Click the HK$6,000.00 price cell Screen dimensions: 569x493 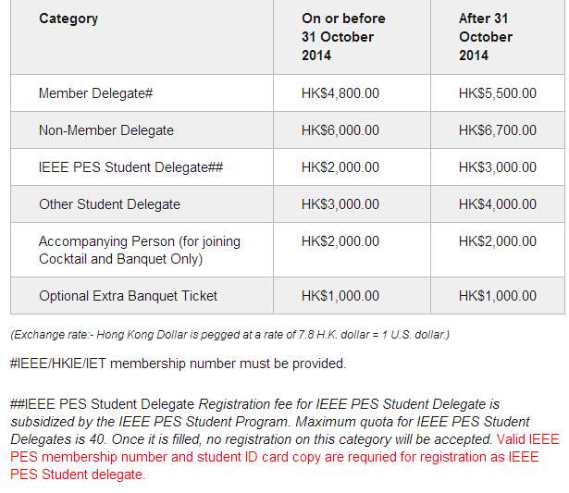[x=340, y=130]
